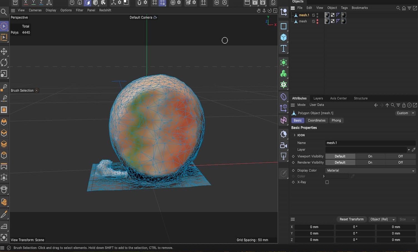
Task: Toggle mesh.1 visibility dot in Objects panel
Action: coord(318,14)
